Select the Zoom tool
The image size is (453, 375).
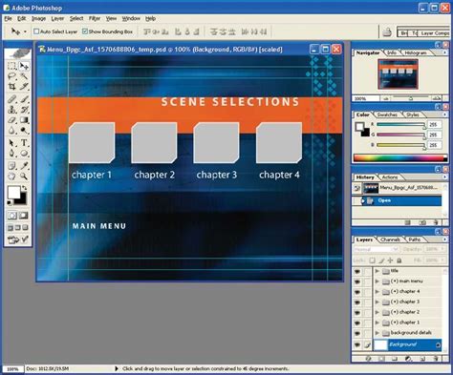(24, 177)
